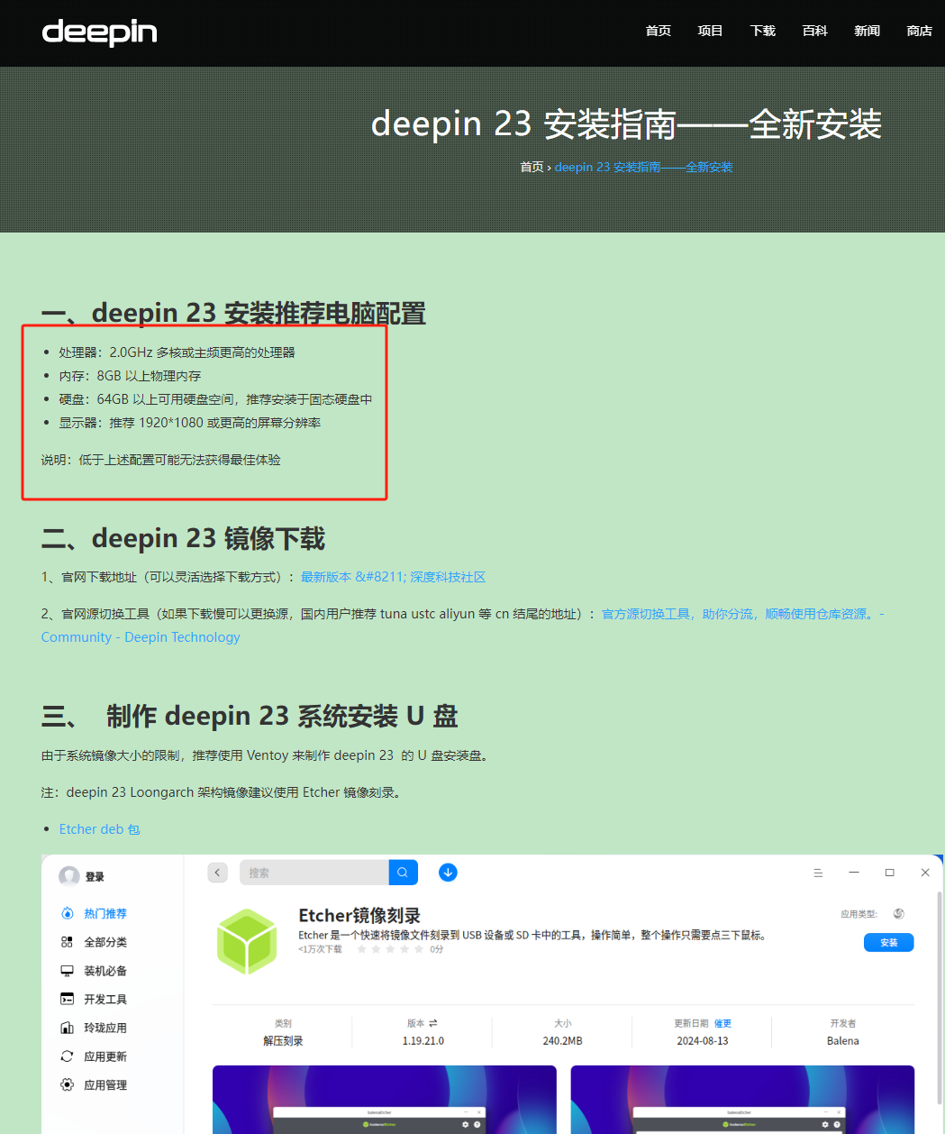
Task: Click the deepin 23 安装指南 breadcrumb link
Action: pyautogui.click(x=643, y=167)
